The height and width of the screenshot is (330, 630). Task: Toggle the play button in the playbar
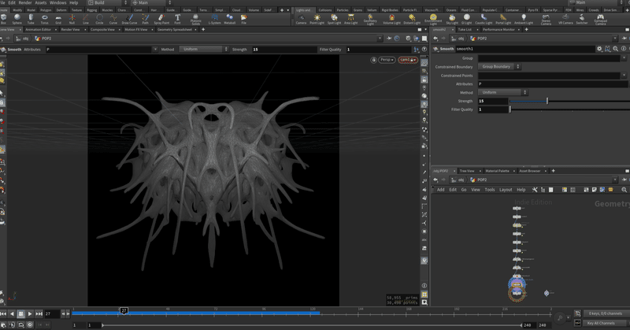tap(30, 313)
